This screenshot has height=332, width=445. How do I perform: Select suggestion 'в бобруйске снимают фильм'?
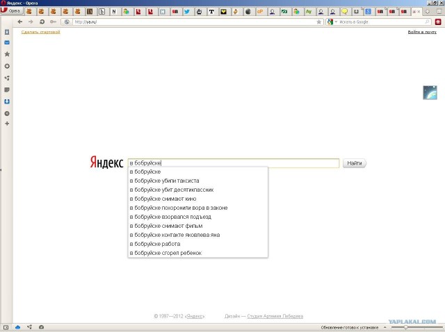[197, 226]
